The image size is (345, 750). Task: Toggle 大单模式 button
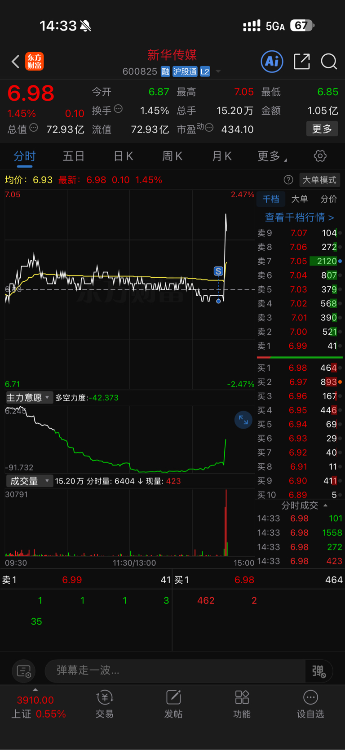(x=319, y=180)
